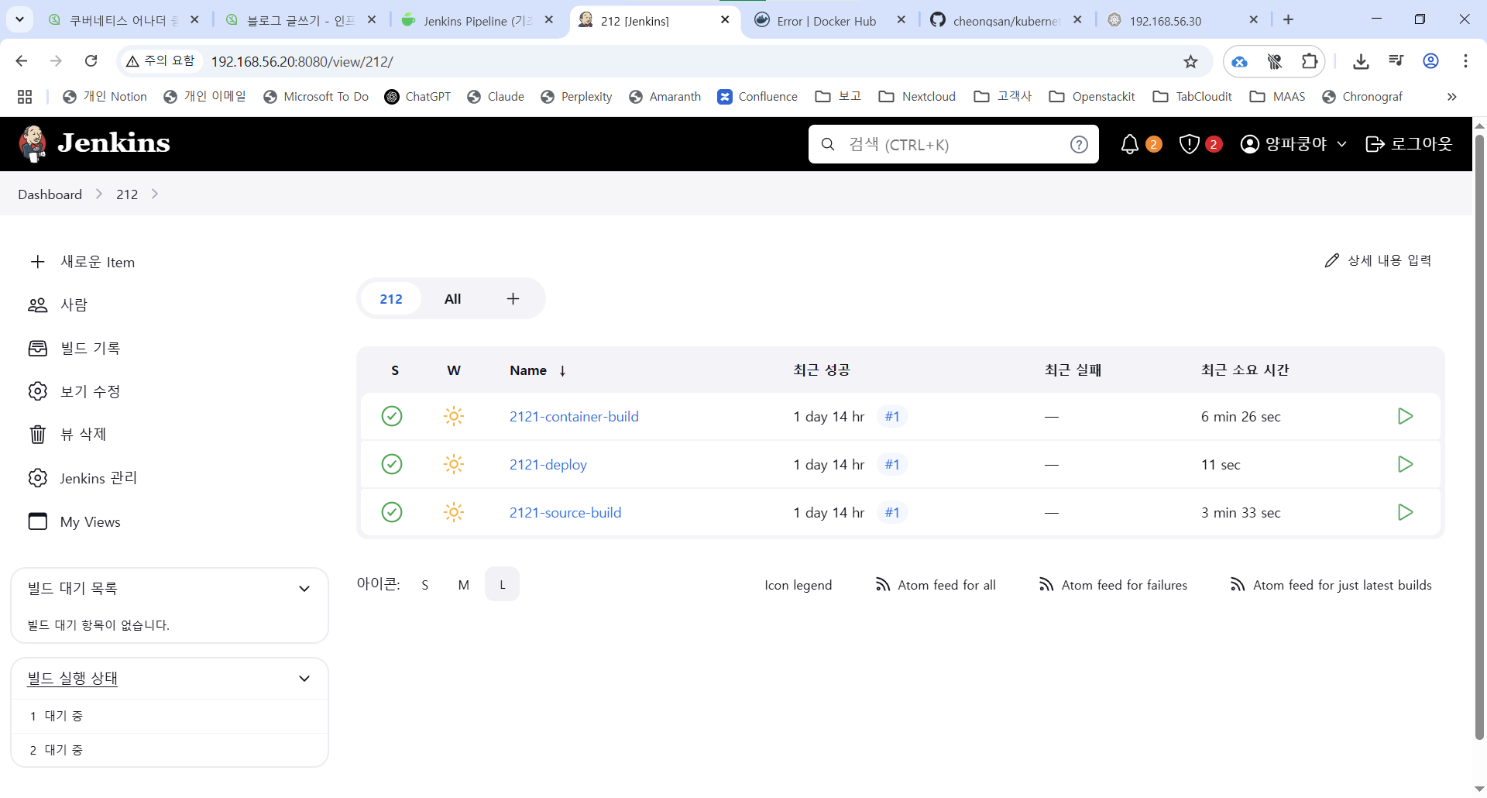Set icon size to small (S)

425,585
